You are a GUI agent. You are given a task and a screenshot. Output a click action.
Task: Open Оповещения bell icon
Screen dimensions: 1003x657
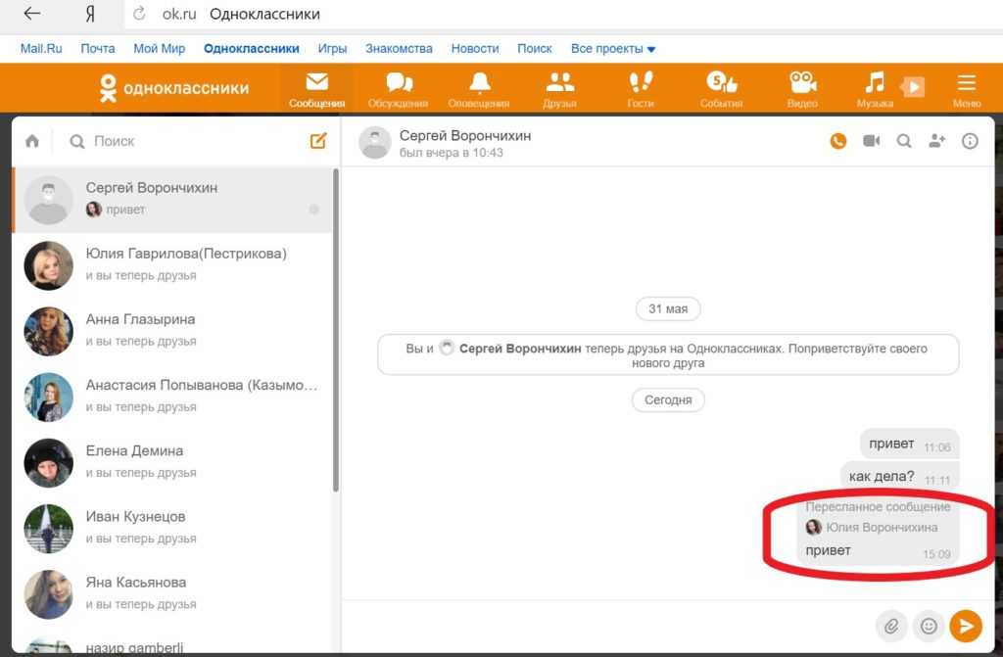(479, 88)
